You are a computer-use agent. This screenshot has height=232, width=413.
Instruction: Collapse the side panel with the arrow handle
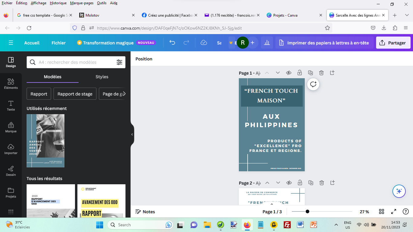click(x=132, y=134)
